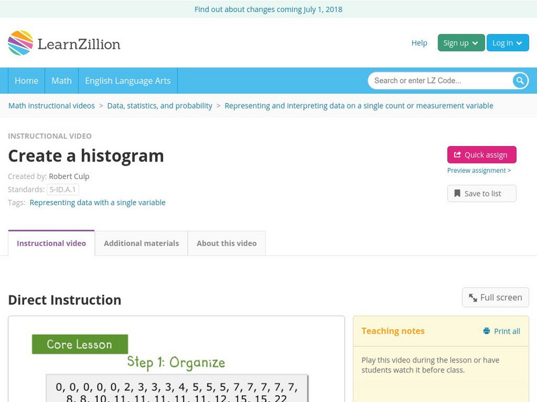The width and height of the screenshot is (537, 402).
Task: Select English Language Arts in navigation
Action: tap(130, 80)
